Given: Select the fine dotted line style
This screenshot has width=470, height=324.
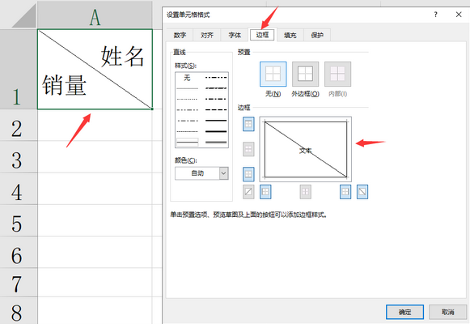Looking at the screenshot, I should (x=188, y=99).
